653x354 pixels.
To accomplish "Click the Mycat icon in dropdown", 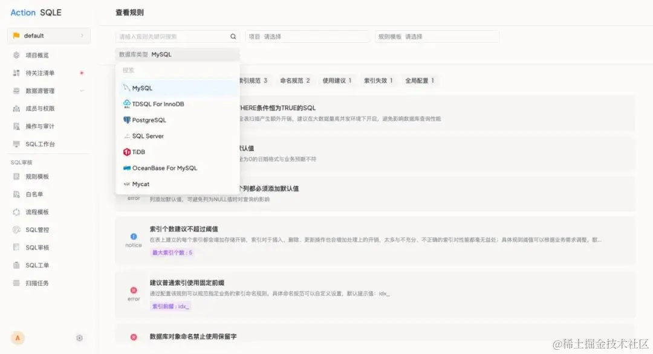I will click(x=126, y=184).
